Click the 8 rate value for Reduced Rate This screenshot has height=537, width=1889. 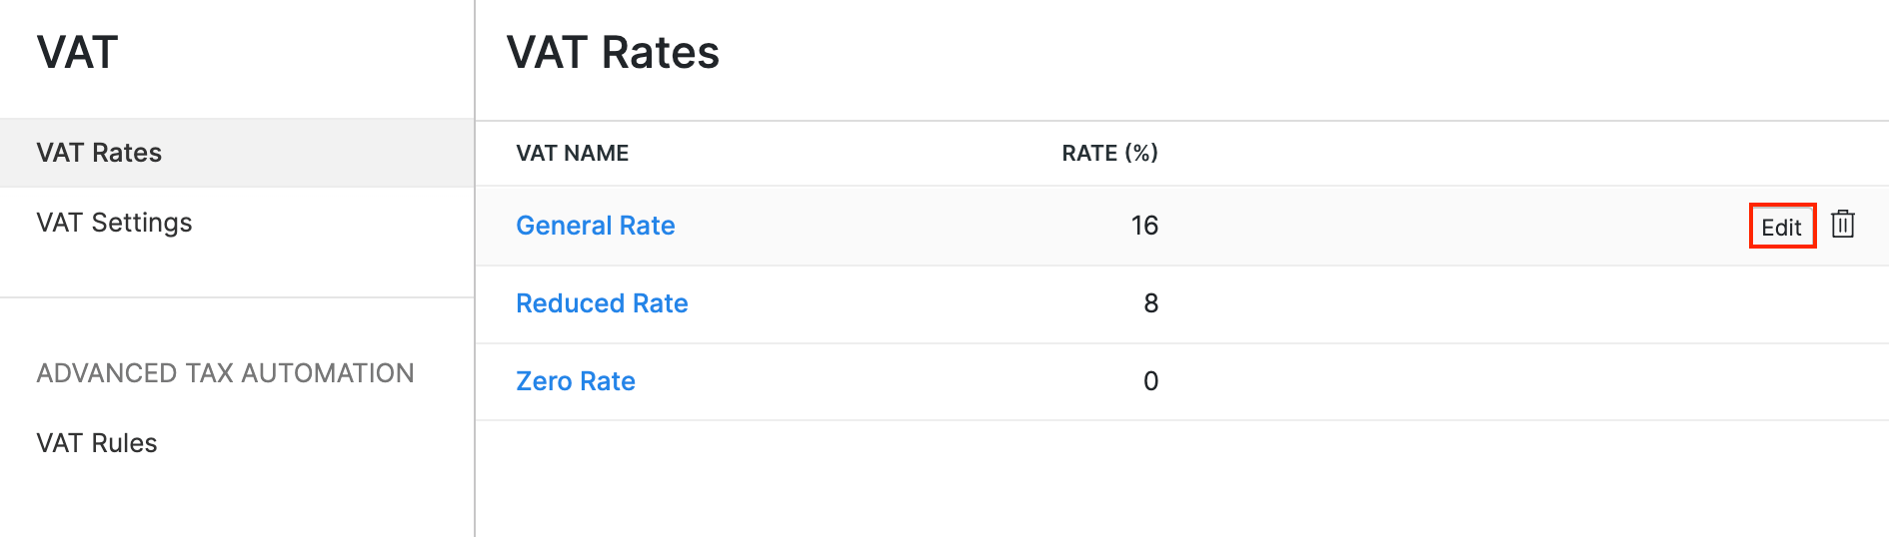[x=1150, y=303]
